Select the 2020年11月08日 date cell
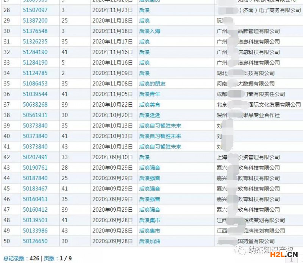This screenshot has width=303, height=263. pyautogui.click(x=112, y=84)
